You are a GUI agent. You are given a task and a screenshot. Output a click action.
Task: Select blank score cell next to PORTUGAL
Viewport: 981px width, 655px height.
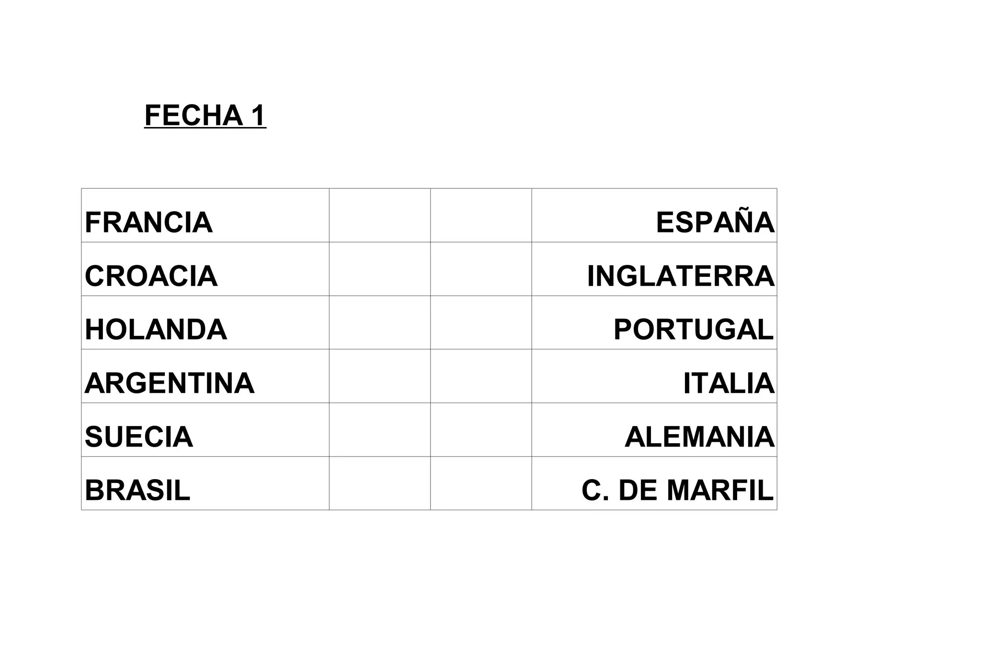(x=481, y=323)
